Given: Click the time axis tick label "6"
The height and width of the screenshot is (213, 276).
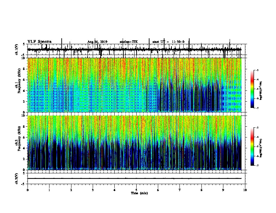Looking at the screenshot, I should (x=158, y=190).
